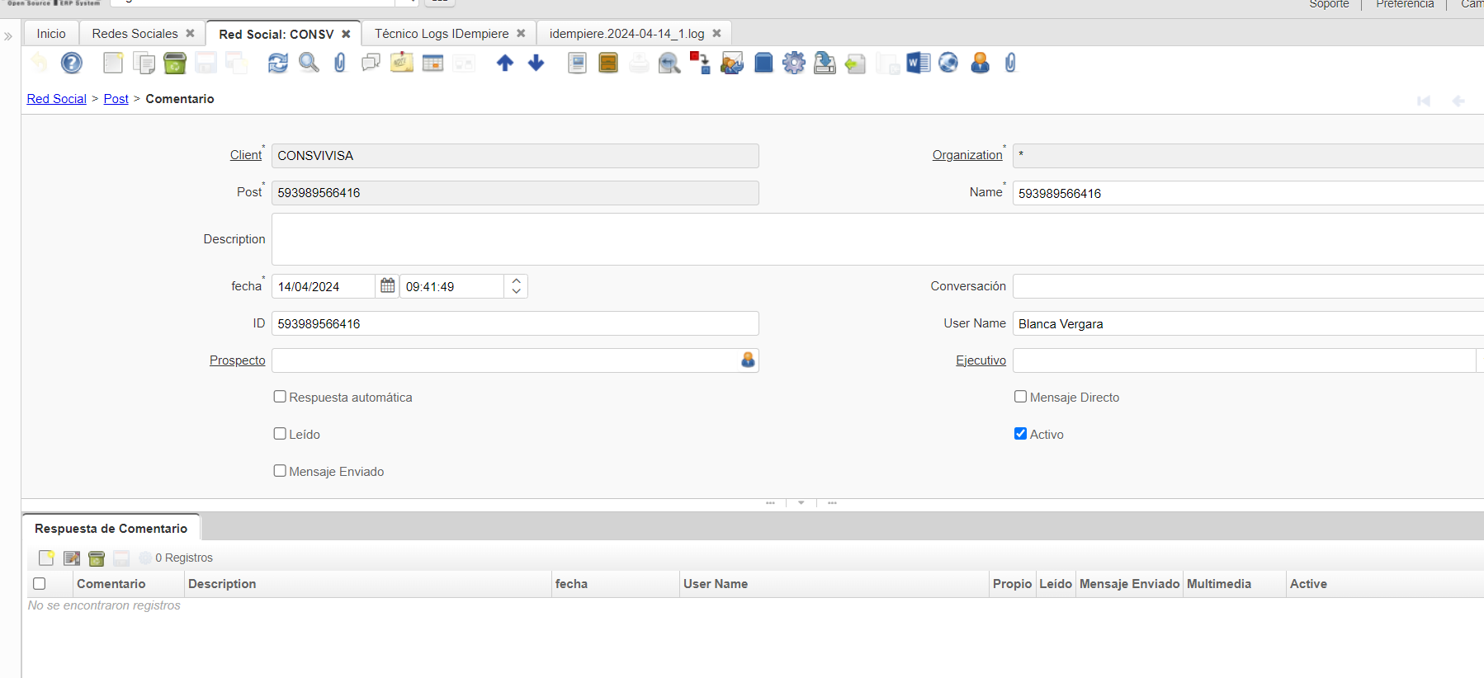Open the Help icon in toolbar
1484x678 pixels.
(x=72, y=63)
